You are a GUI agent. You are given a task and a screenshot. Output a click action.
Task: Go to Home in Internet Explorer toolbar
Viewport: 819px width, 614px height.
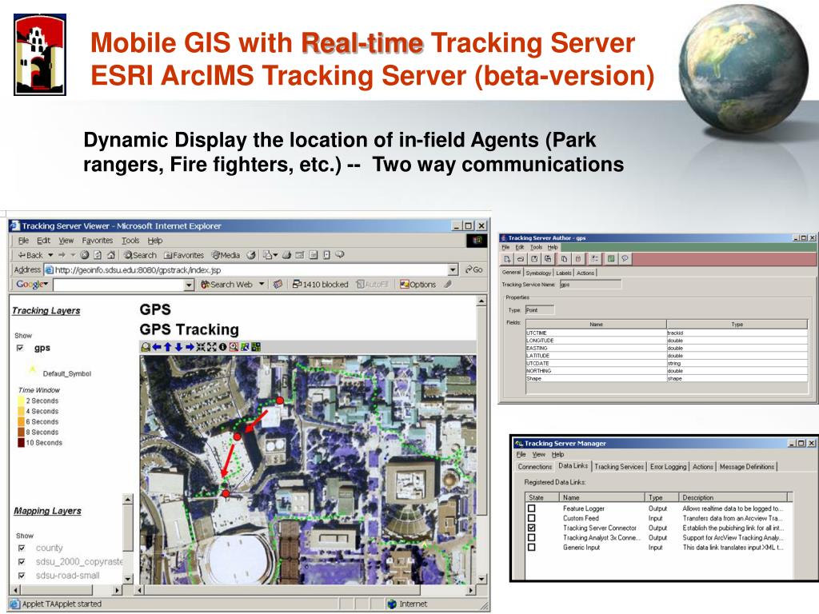[x=110, y=255]
